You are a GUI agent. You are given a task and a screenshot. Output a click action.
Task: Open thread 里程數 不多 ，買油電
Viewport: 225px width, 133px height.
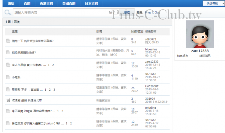coord(25,90)
